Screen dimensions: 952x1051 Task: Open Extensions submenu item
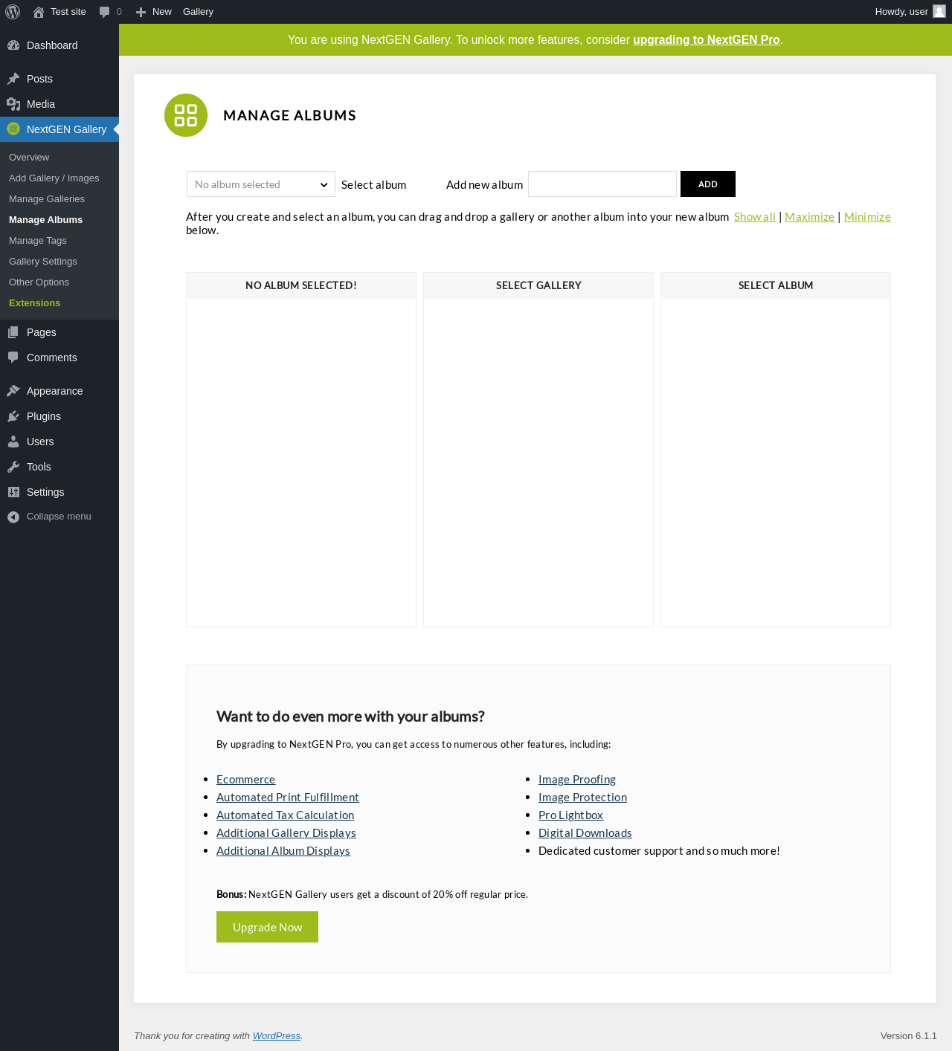[x=34, y=303]
